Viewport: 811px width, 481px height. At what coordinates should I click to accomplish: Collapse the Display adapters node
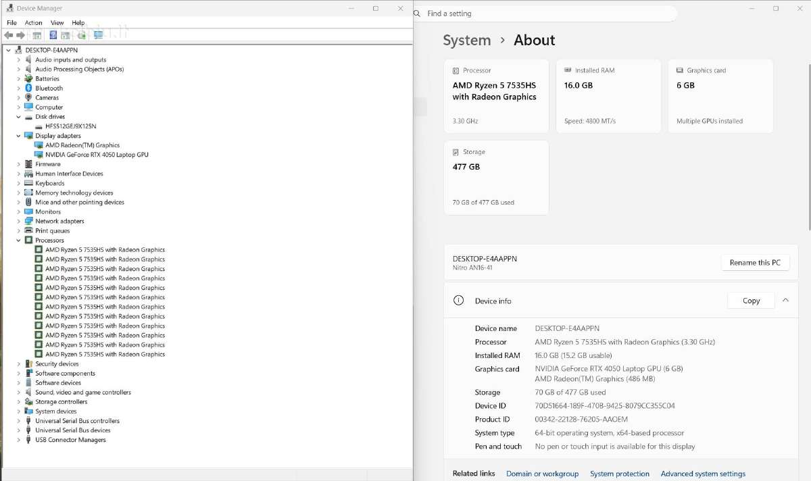pyautogui.click(x=18, y=136)
